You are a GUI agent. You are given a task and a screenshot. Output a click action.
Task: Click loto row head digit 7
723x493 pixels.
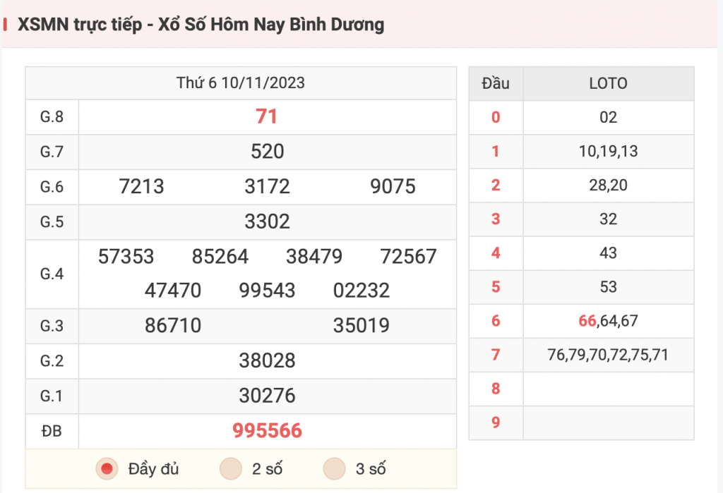tap(496, 355)
